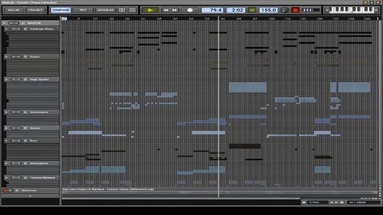Add a new track with the plus button
The image size is (383, 215).
(x=31, y=196)
